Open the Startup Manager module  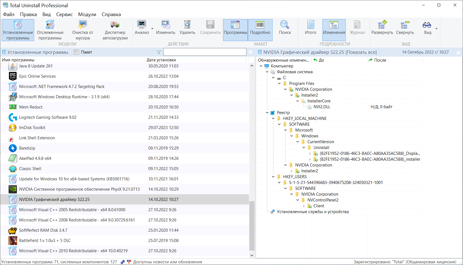[x=115, y=30]
